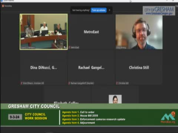Click the Elizabeth Coffey participant tile

(x=68, y=95)
